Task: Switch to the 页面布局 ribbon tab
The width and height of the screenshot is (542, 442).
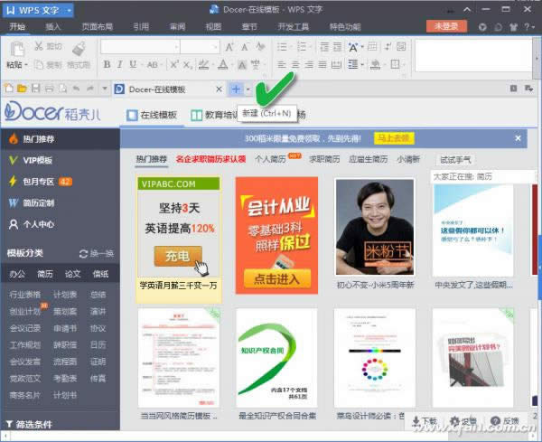Action: point(98,26)
